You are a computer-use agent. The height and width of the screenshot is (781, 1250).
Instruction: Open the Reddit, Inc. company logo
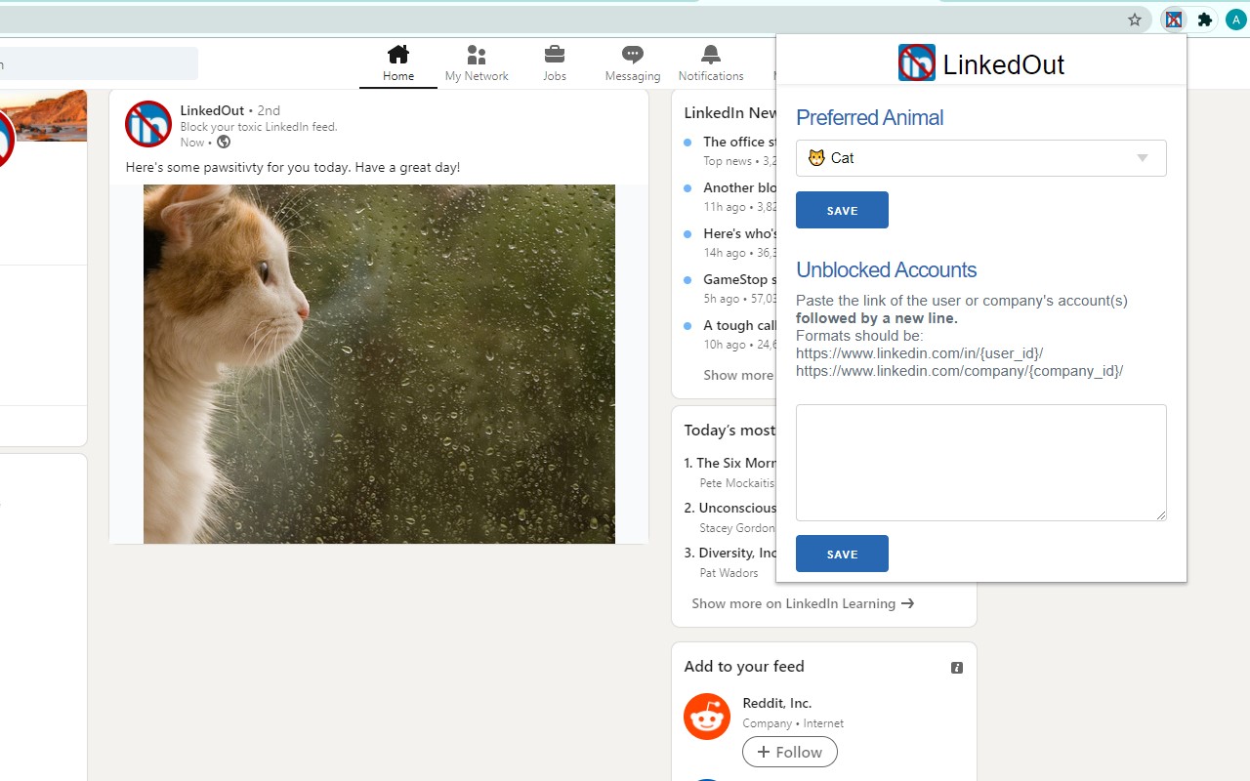(707, 718)
